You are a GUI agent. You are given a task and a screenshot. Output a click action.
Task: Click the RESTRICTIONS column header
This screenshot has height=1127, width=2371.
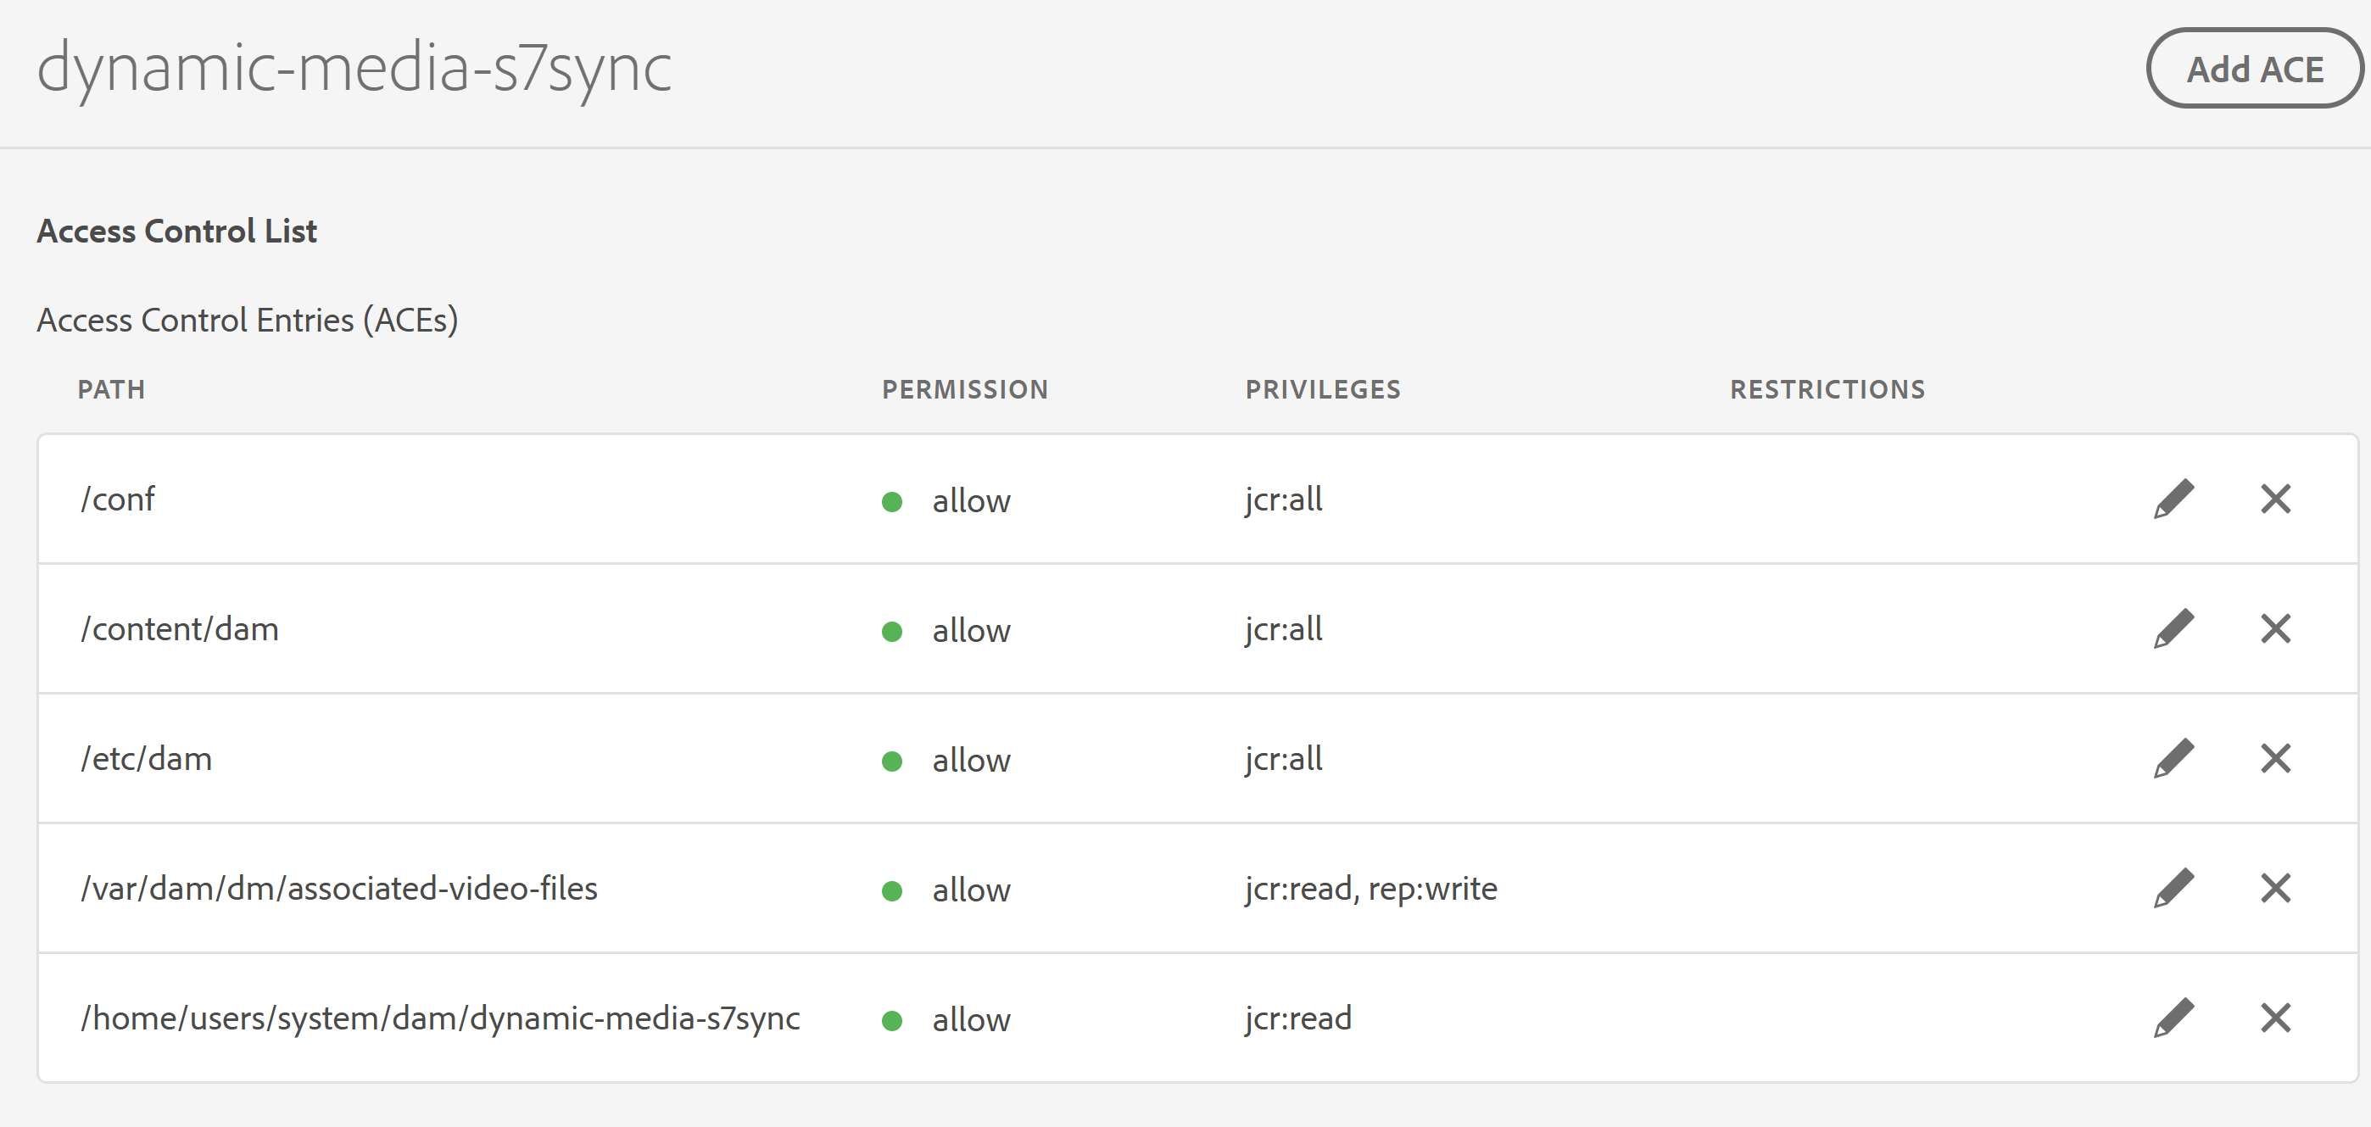click(1827, 388)
